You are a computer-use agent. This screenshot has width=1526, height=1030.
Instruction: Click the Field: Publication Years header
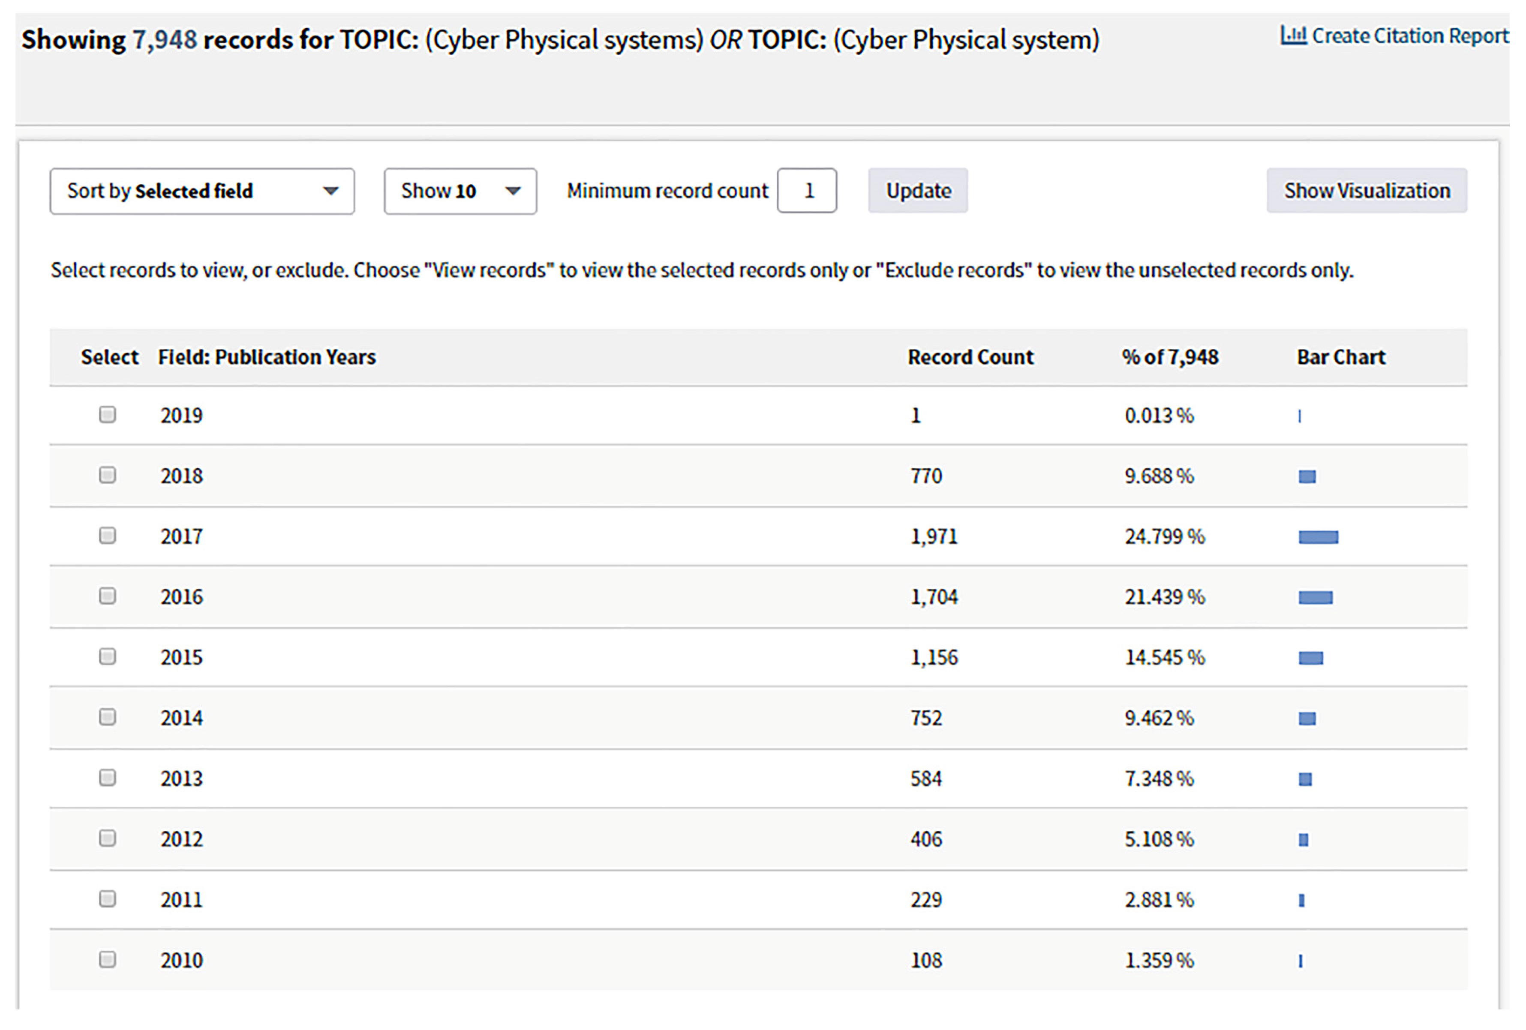(x=267, y=356)
